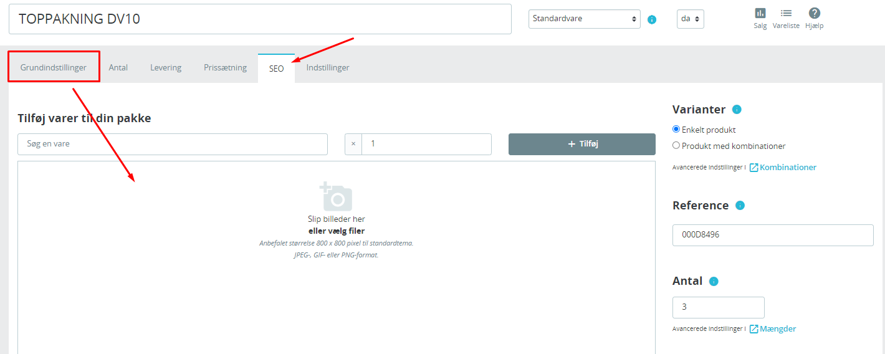Click info icon beside Standardvare dropdown

652,19
